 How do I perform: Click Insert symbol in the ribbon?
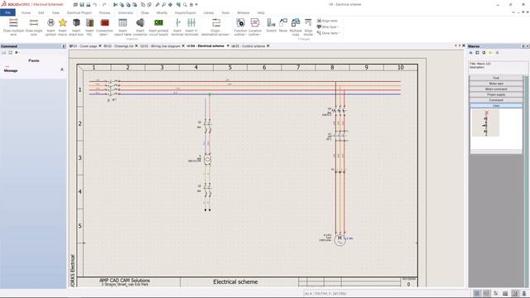(51, 27)
